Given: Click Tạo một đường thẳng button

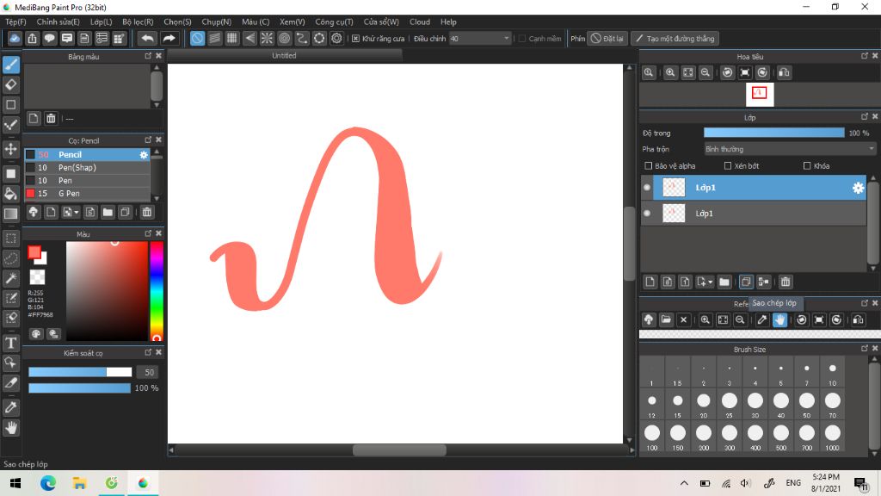Looking at the screenshot, I should (675, 38).
